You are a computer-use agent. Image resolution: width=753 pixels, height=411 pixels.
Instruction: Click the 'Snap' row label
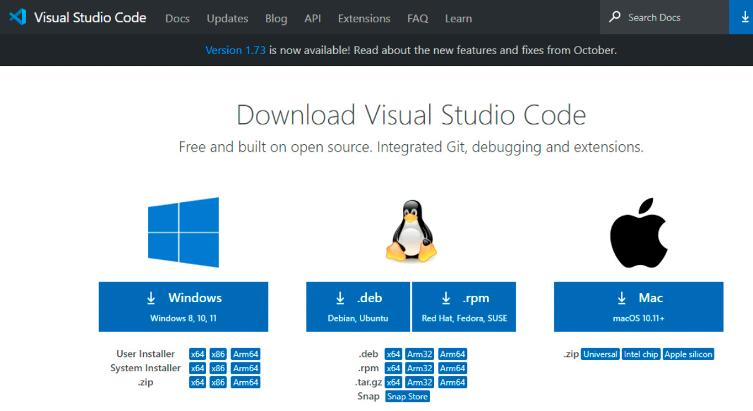(x=368, y=397)
